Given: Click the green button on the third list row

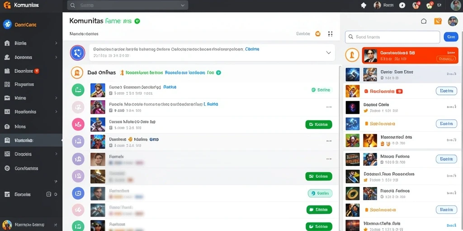Looking at the screenshot, I should point(319,125).
